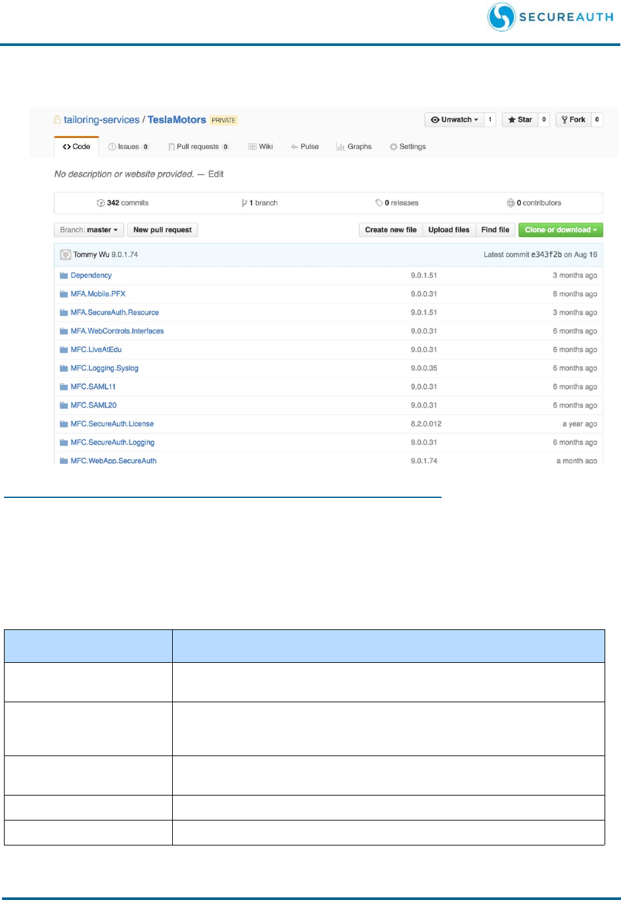View the 1 branch list

point(260,203)
